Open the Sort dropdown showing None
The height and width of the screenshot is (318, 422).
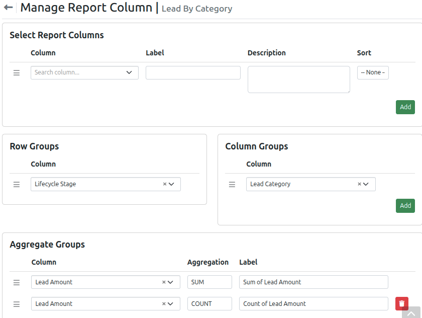(373, 72)
